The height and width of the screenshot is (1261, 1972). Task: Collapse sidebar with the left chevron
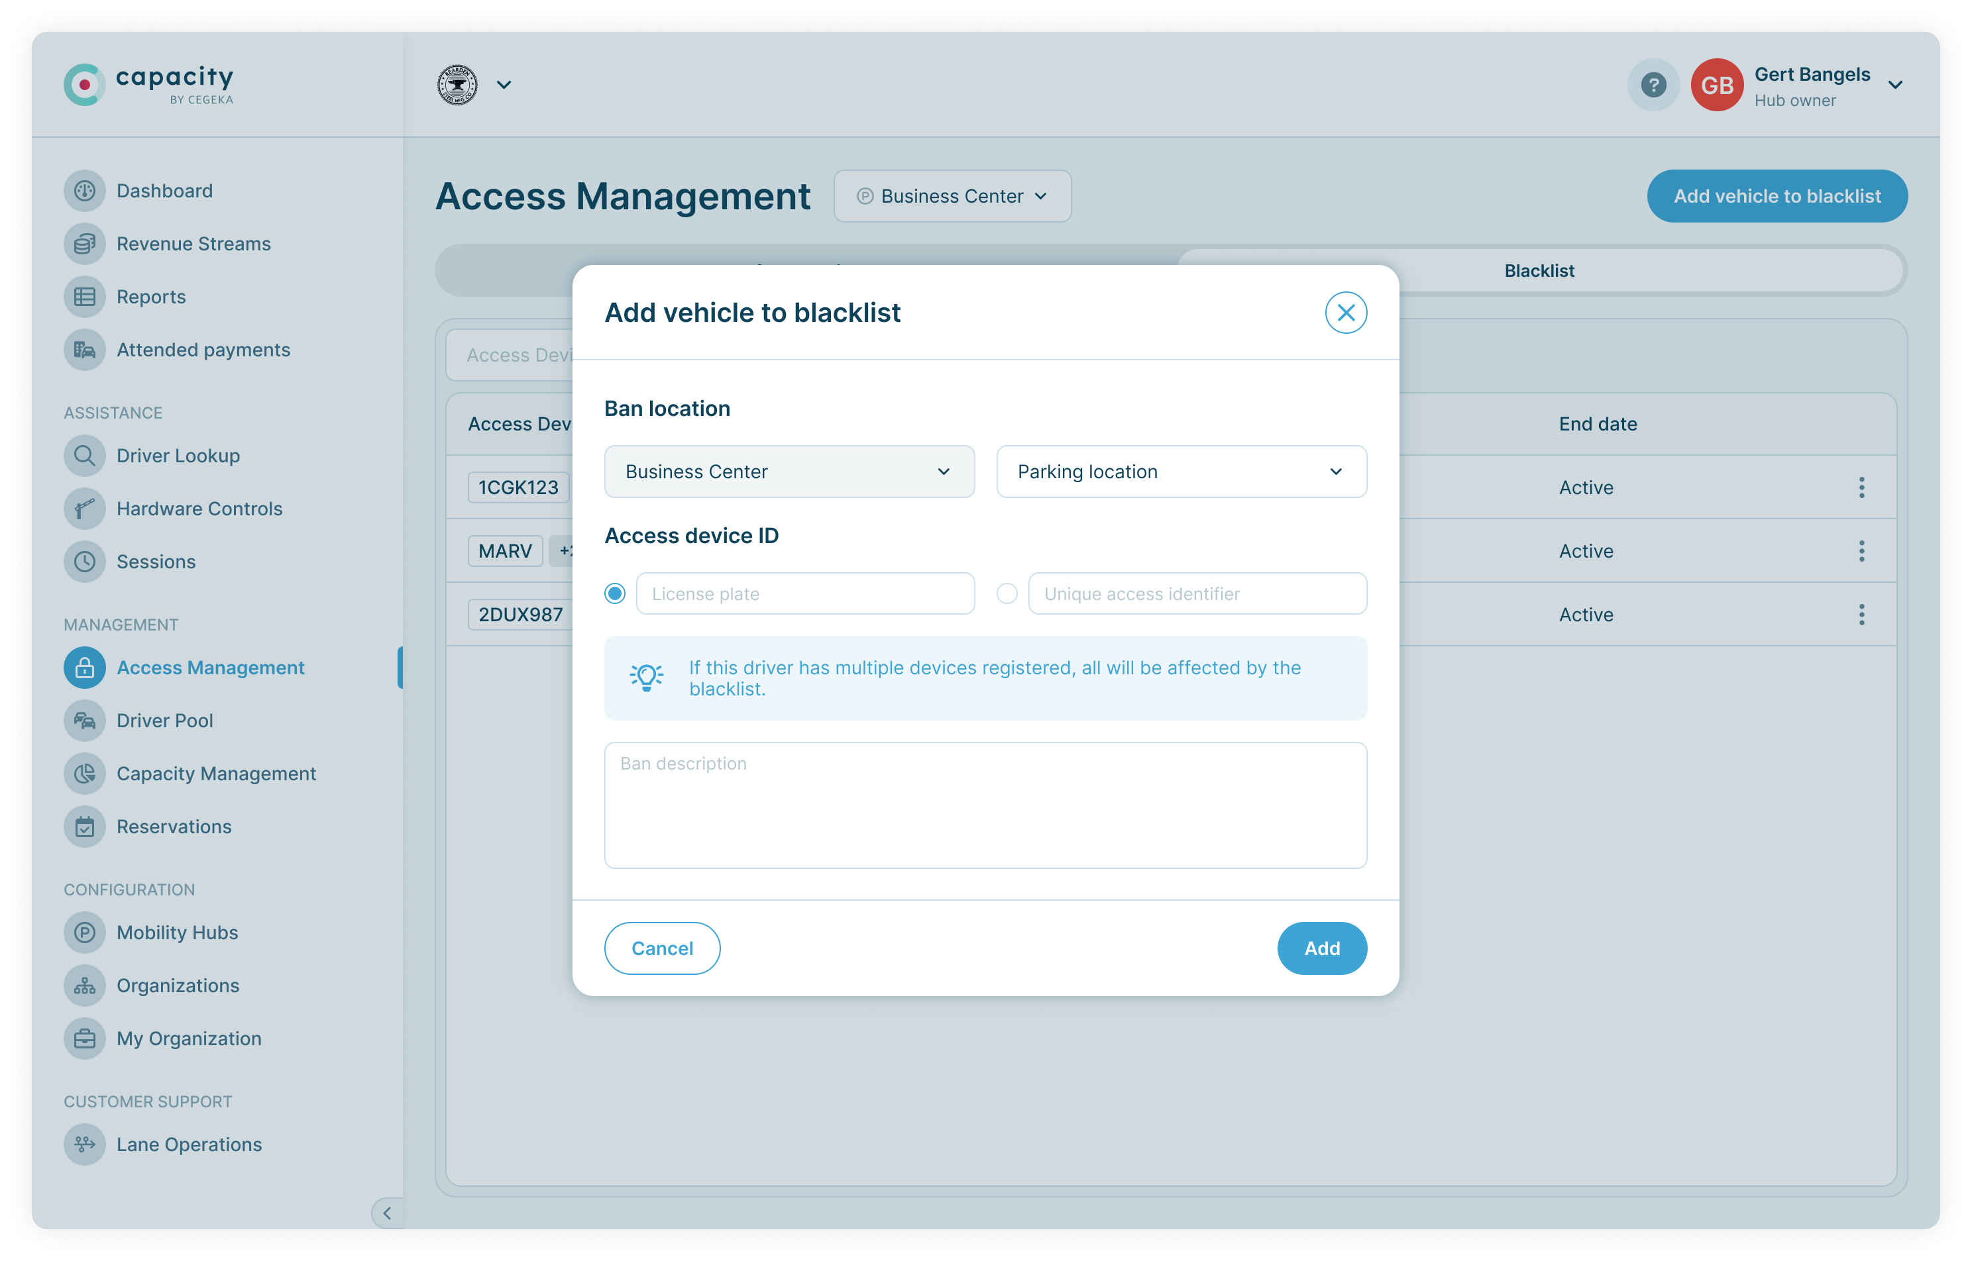click(387, 1213)
